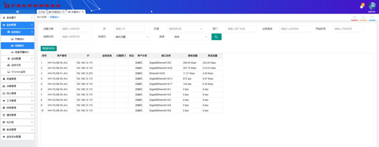Collapse the sidebar with the menu icon
The height and width of the screenshot is (147, 379).
click(18, 12)
